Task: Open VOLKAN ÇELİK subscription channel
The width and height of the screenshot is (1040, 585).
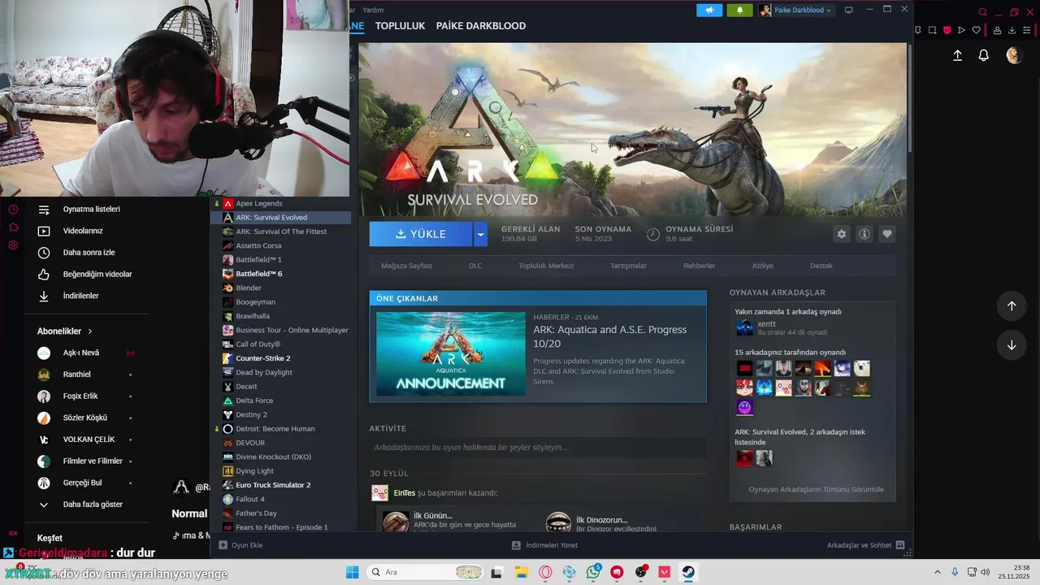Action: point(89,440)
